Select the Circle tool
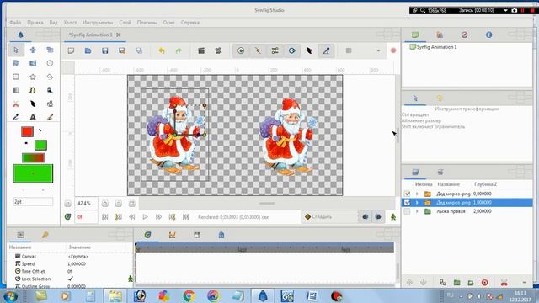Image resolution: width=539 pixels, height=303 pixels. click(50, 63)
